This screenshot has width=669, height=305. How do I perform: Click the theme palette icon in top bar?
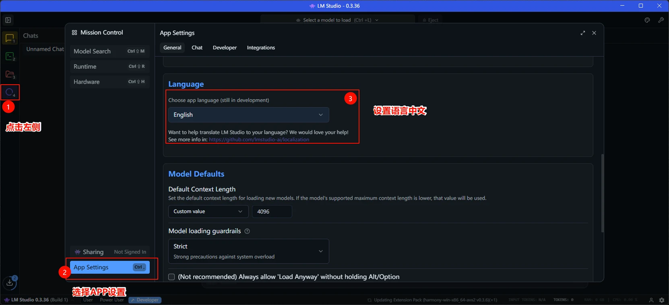[647, 20]
